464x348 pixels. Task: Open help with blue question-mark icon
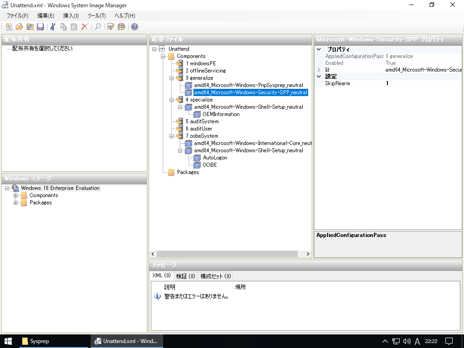point(135,27)
